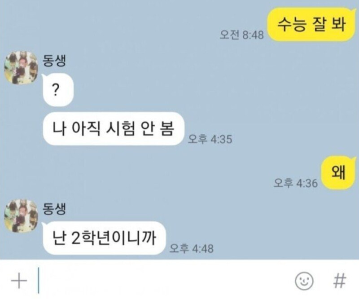Tap the 오후 4:35 timestamp
The image size is (359, 299).
coord(210,139)
